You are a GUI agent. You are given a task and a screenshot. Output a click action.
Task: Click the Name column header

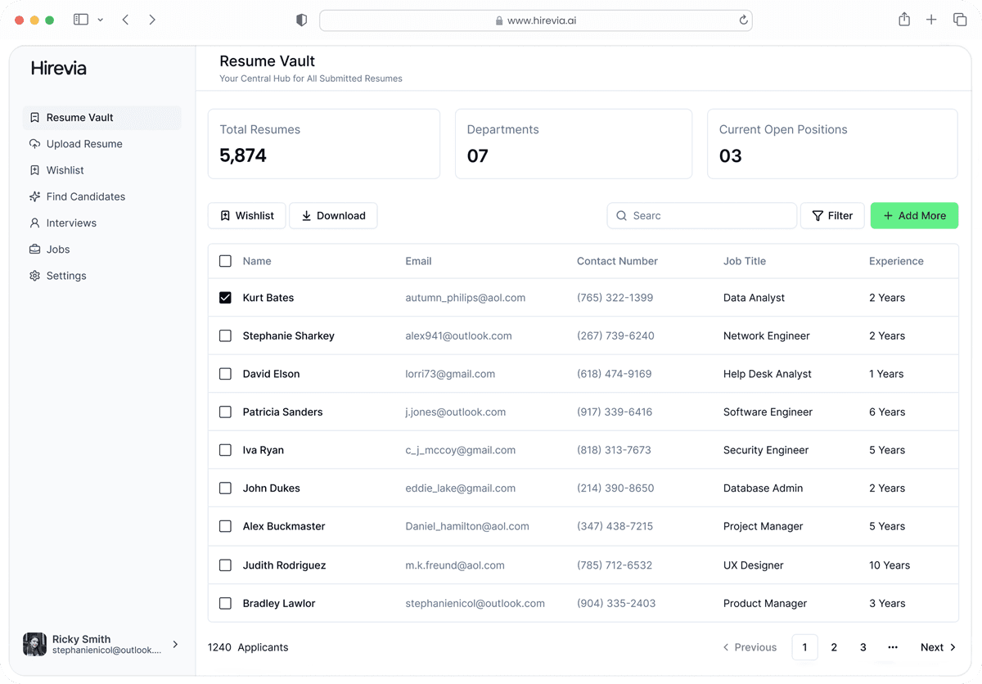(x=257, y=261)
